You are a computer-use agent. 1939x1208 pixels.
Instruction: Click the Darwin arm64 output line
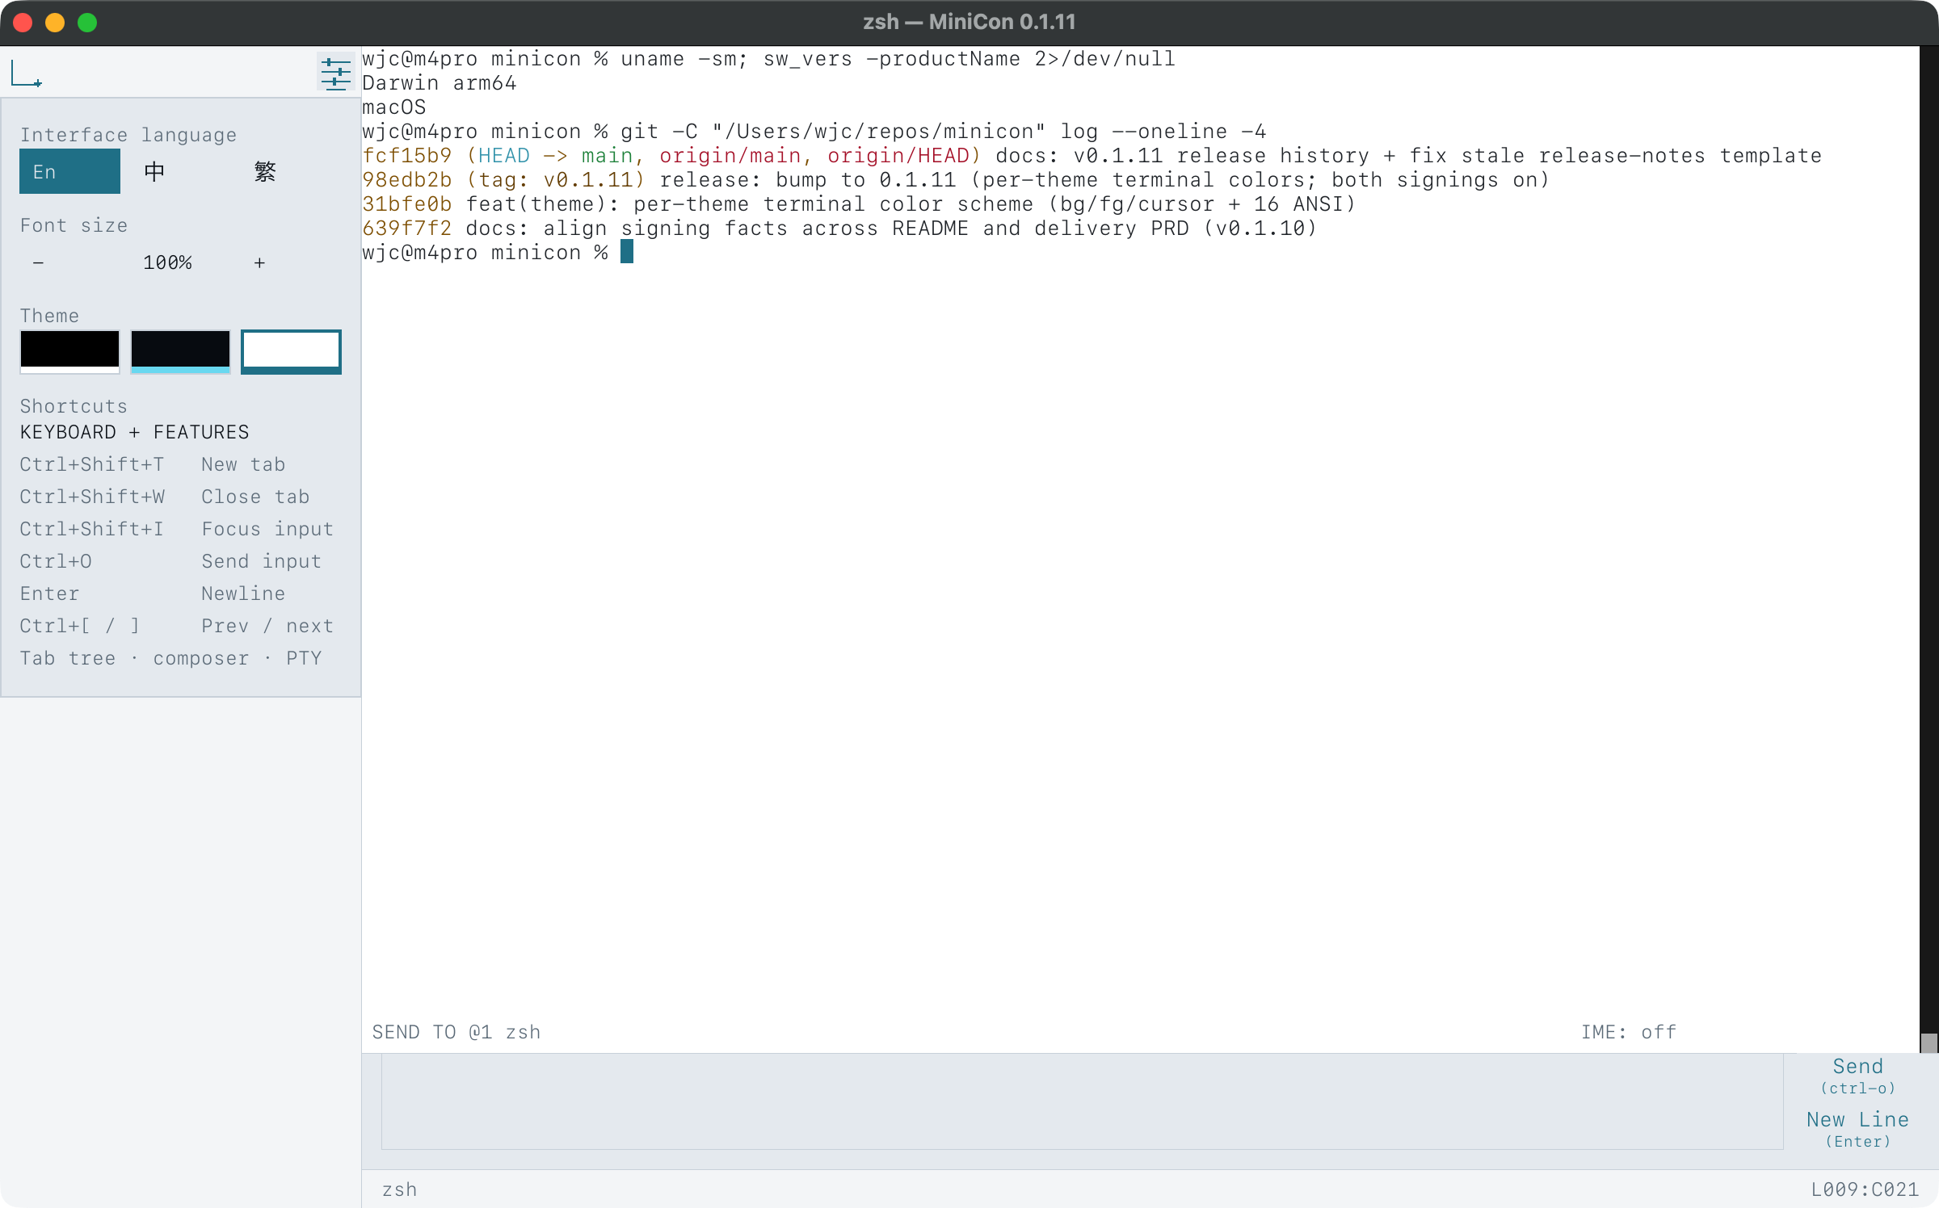tap(440, 83)
